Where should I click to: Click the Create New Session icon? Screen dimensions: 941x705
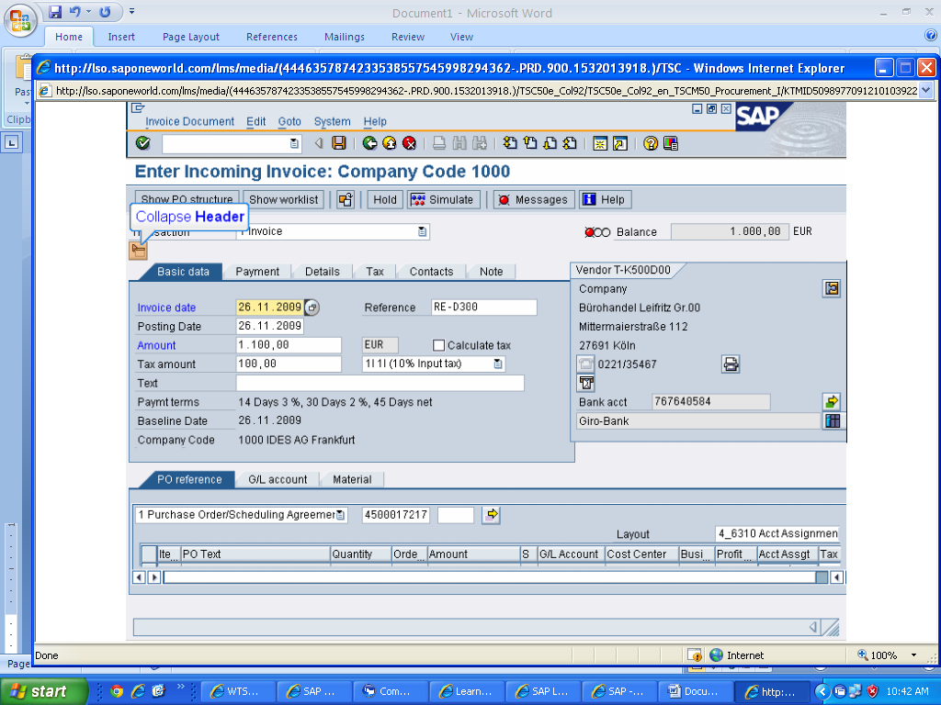600,143
